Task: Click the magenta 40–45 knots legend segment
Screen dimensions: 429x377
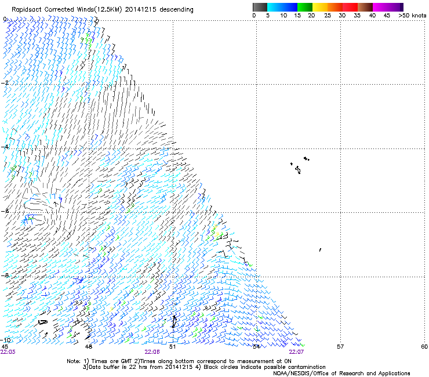Action: (380, 7)
